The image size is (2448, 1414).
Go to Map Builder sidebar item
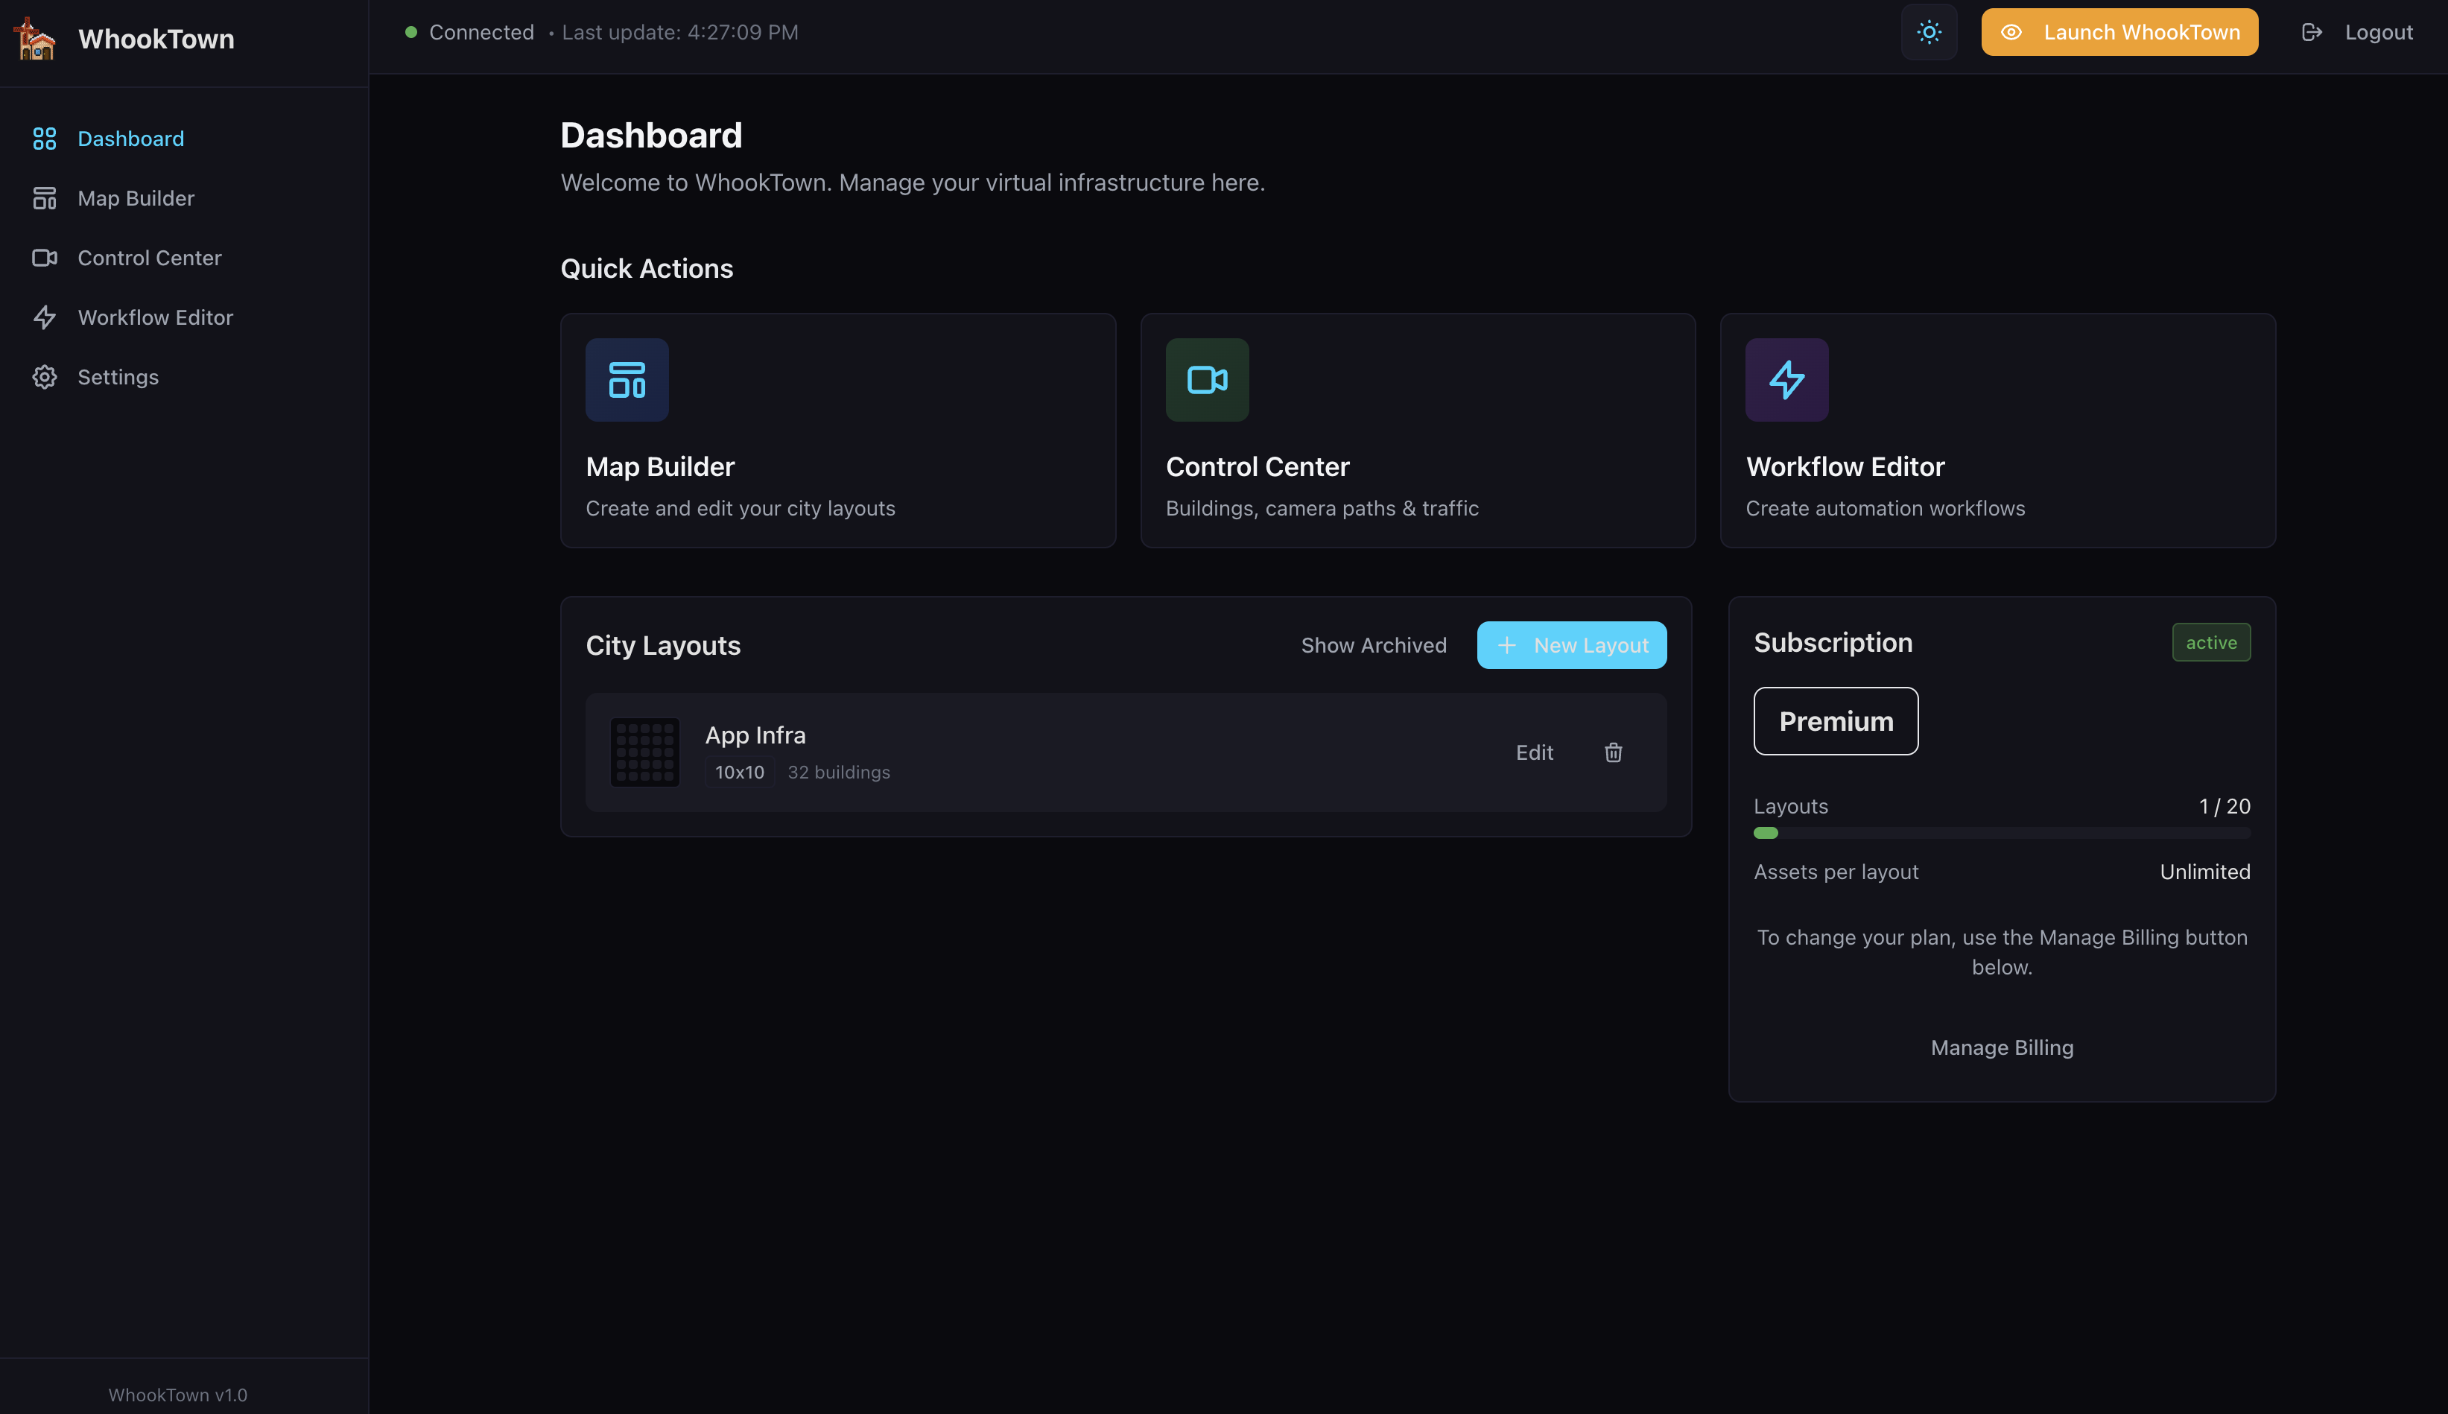pyautogui.click(x=135, y=198)
